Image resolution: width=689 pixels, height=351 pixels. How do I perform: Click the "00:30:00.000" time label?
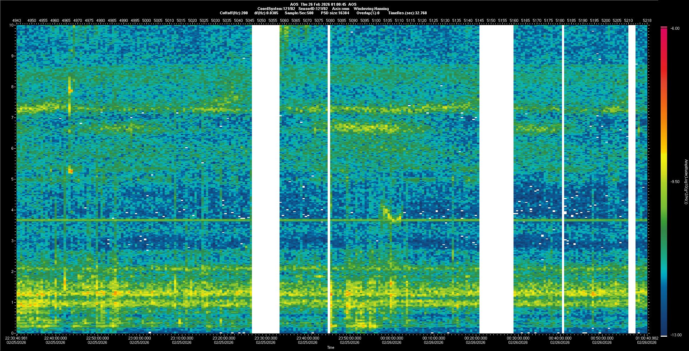[518, 338]
